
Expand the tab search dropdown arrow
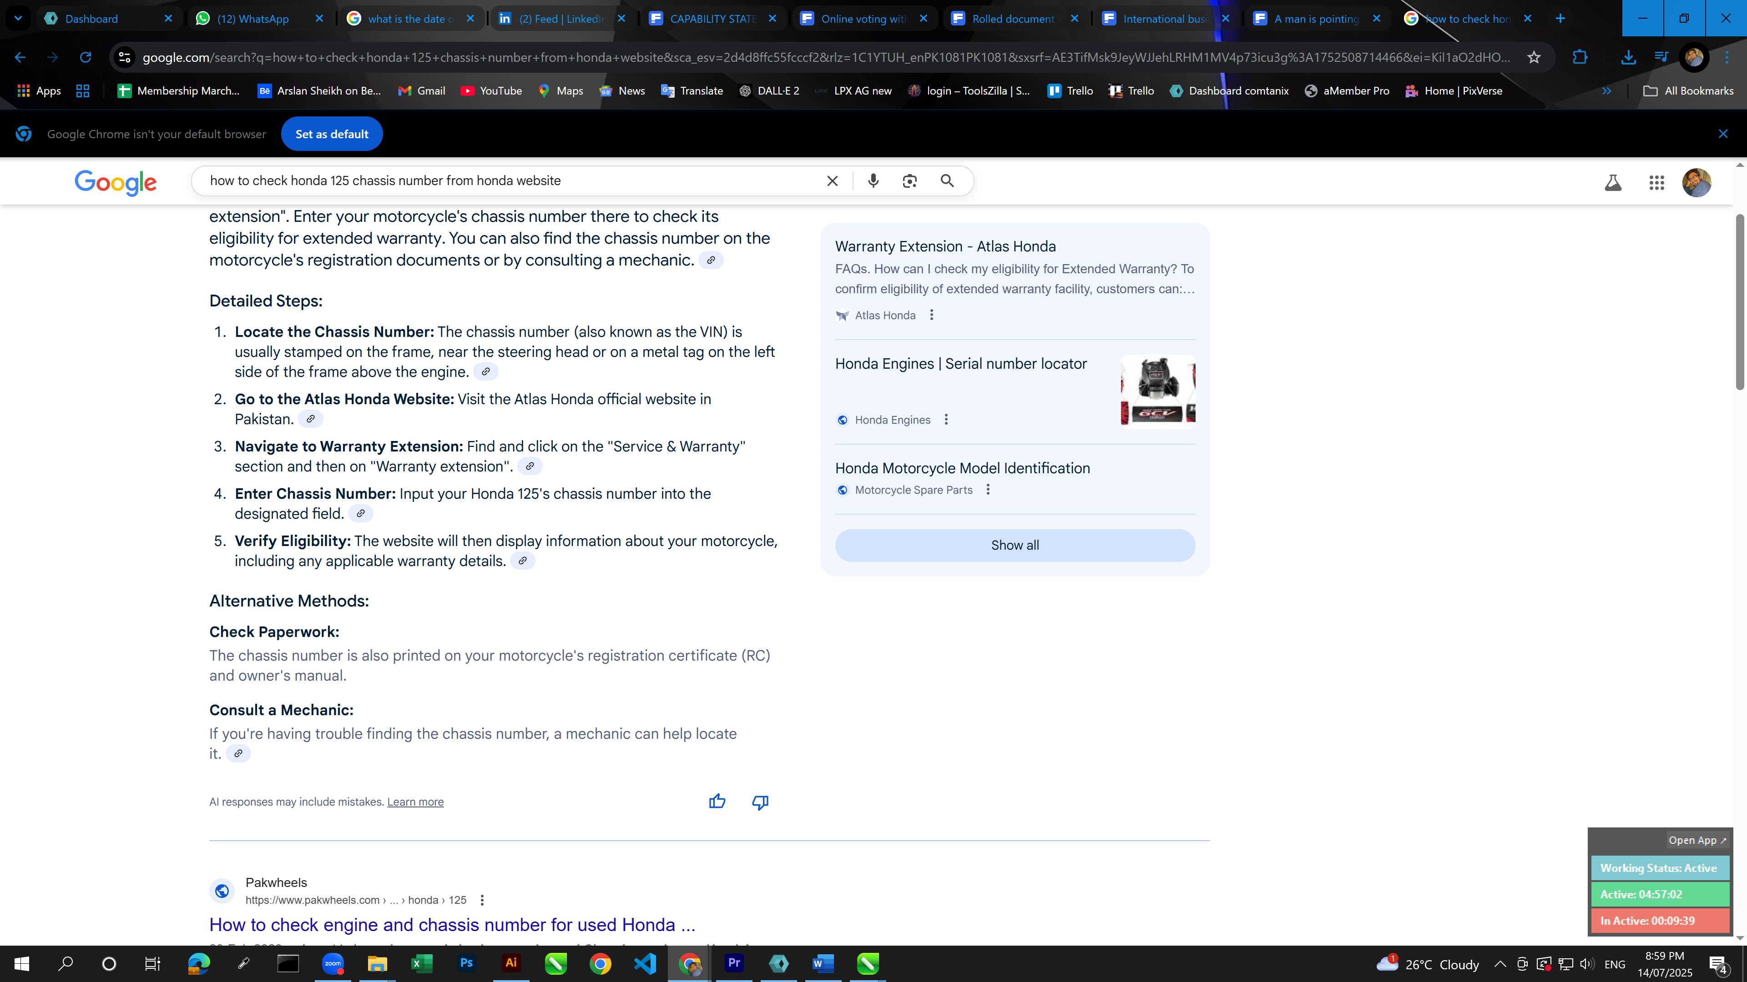tap(18, 18)
